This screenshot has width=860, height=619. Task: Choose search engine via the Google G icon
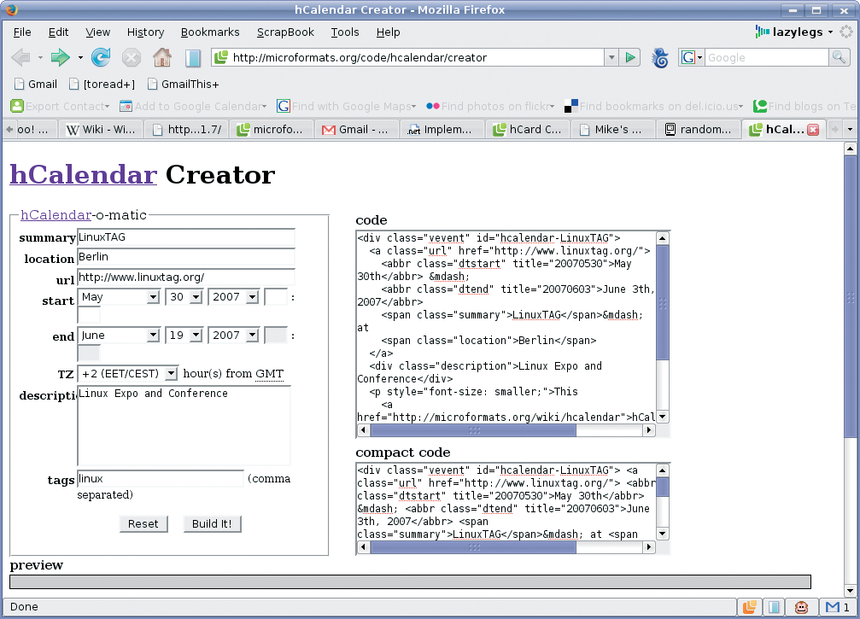click(689, 57)
